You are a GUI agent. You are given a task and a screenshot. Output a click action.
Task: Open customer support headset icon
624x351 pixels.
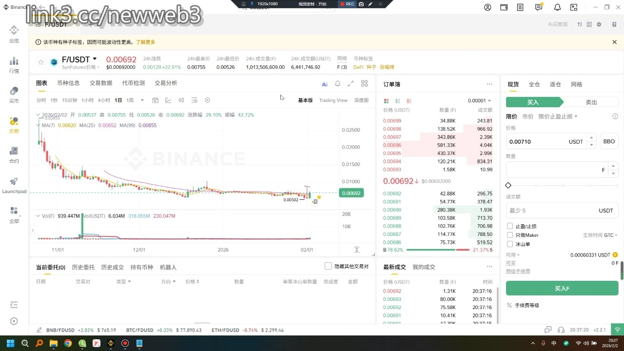click(561, 330)
